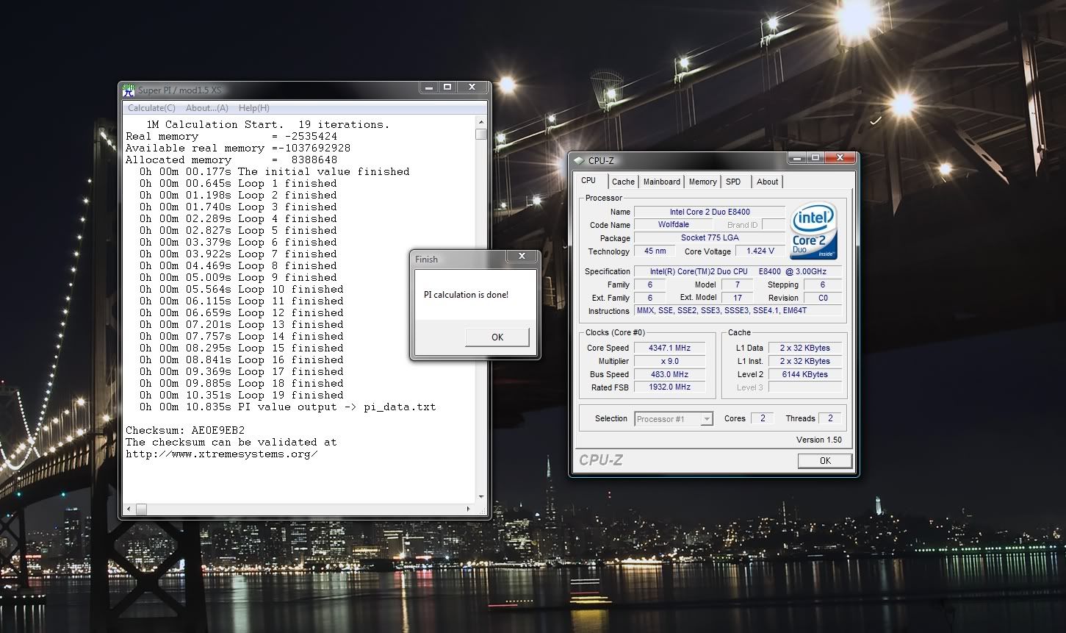Select the CPU tab in CPU-Z

(x=589, y=181)
